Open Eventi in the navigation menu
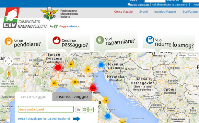The width and height of the screenshot is (199, 123). (144, 12)
